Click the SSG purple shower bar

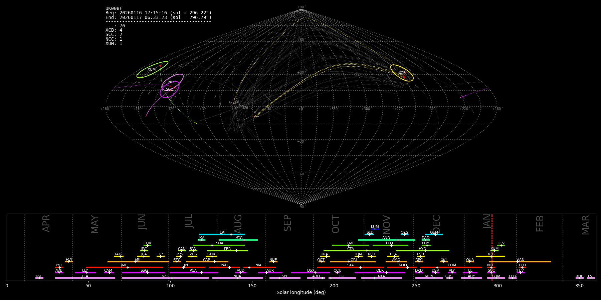(x=143, y=273)
